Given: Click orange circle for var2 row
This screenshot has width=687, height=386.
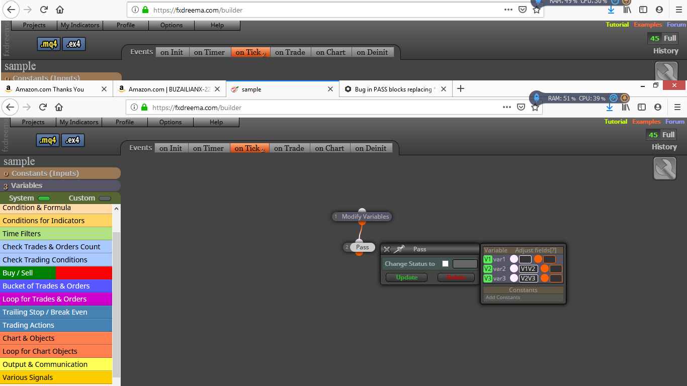Looking at the screenshot, I should tap(545, 269).
